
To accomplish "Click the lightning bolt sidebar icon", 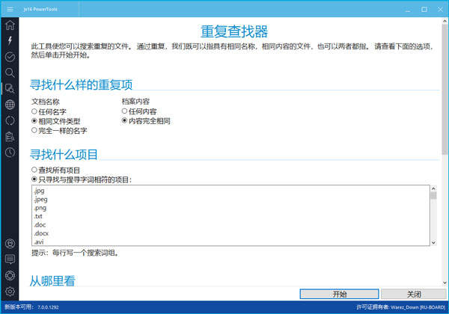I will (10, 40).
